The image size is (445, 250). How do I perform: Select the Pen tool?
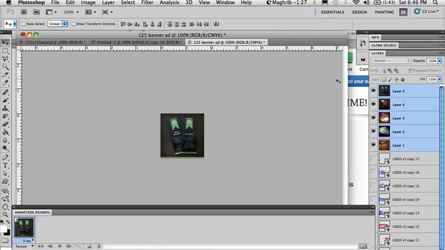[x=5, y=158]
